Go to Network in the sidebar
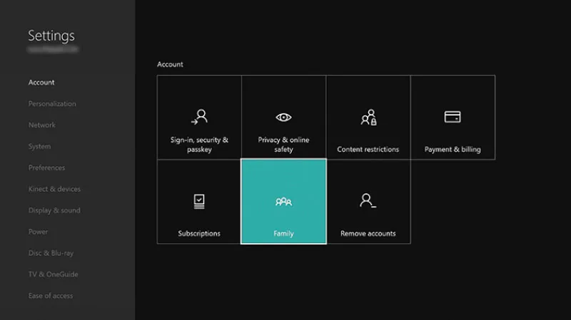The height and width of the screenshot is (320, 571). [42, 125]
